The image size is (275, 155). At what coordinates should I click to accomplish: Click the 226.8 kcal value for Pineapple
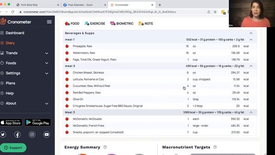click(x=236, y=46)
